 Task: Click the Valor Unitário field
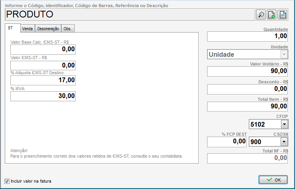coord(248,71)
